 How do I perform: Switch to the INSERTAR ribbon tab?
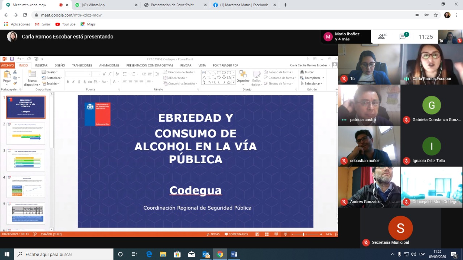pos(41,65)
